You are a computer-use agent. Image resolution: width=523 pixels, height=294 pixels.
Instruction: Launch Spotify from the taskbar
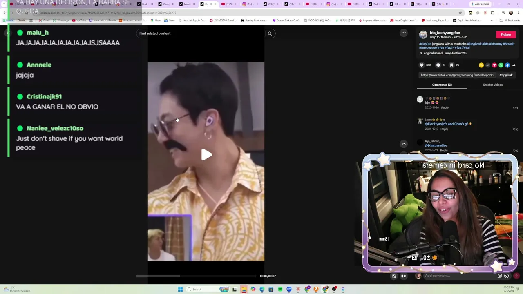coord(280,290)
